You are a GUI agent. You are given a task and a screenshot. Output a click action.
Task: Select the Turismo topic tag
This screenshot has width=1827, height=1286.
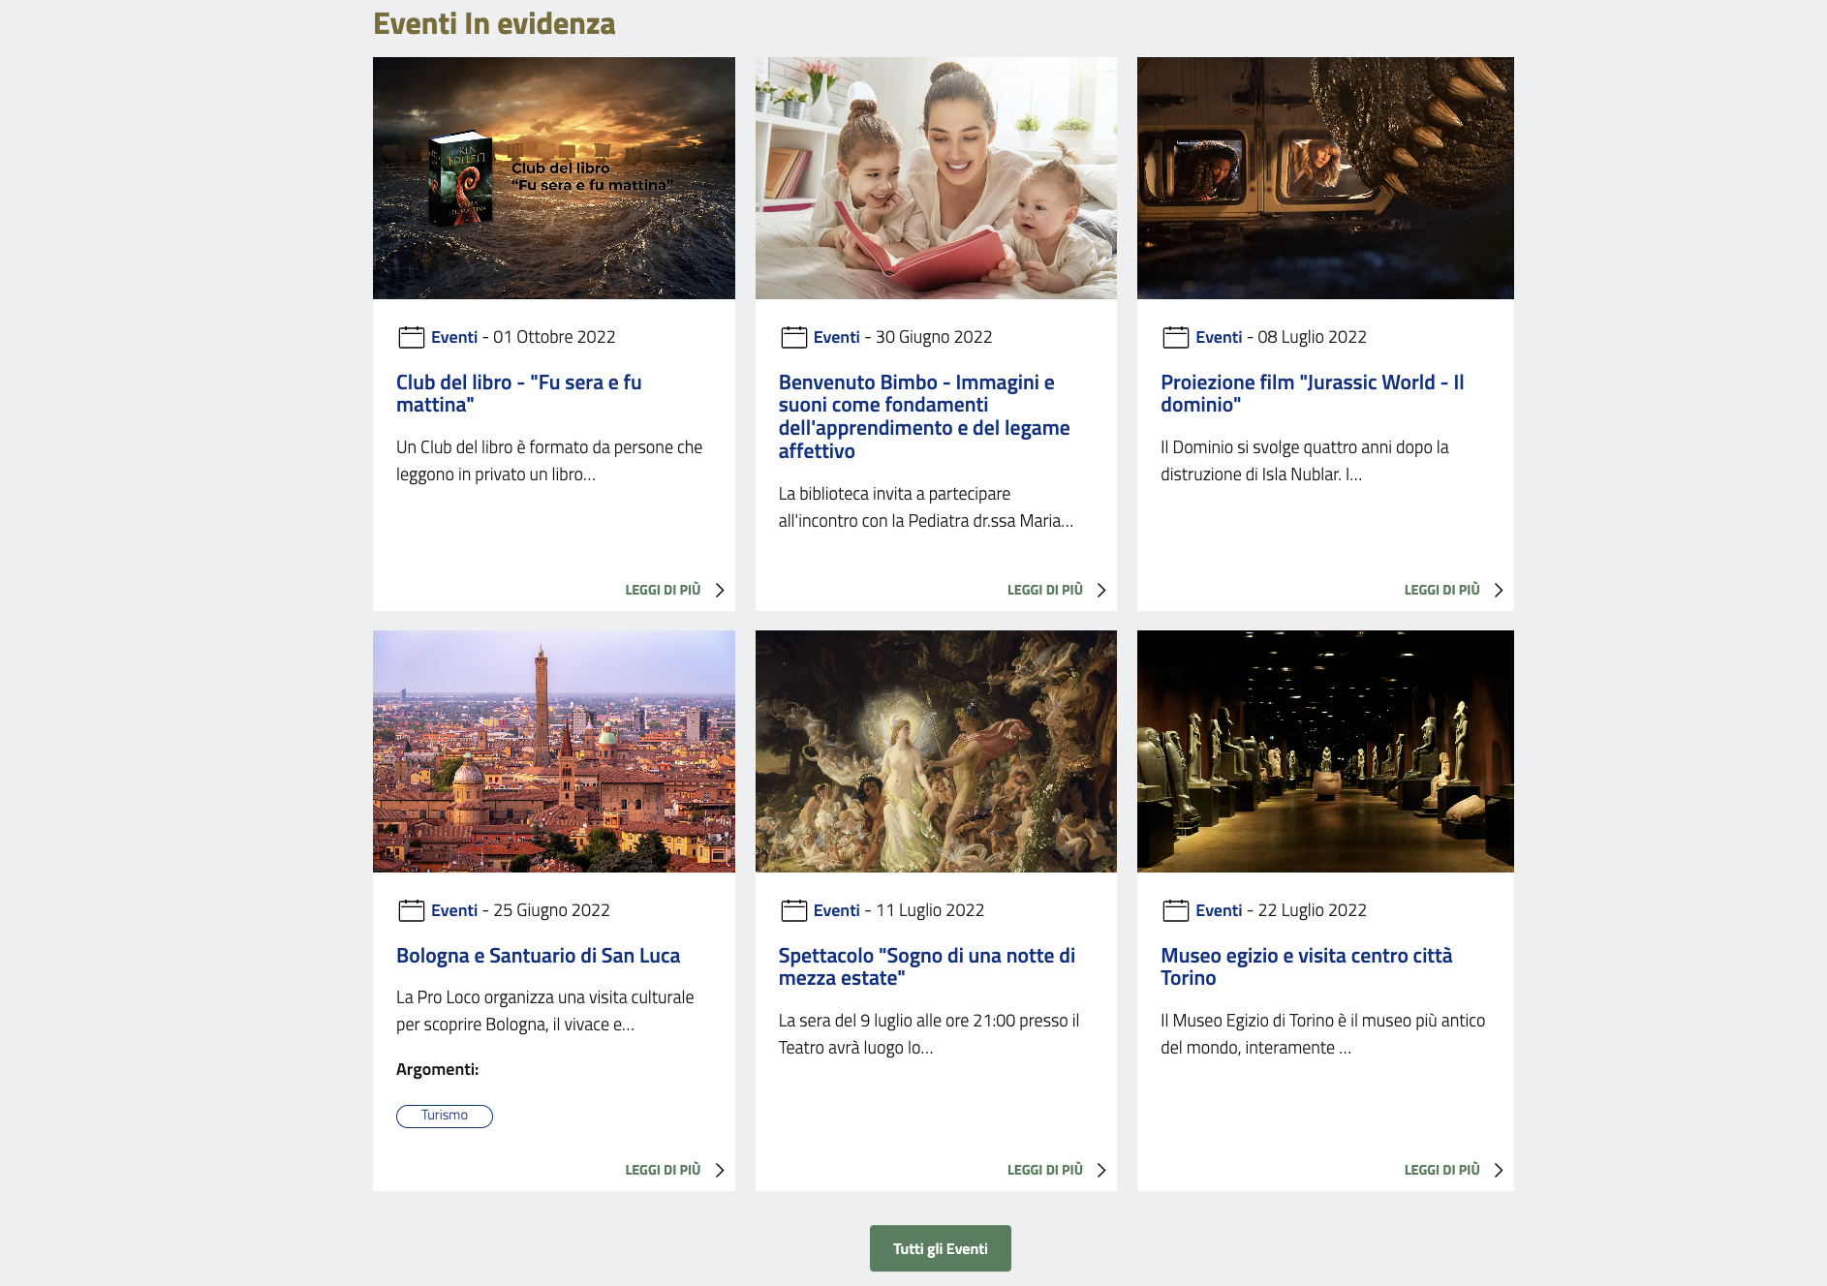[444, 1116]
